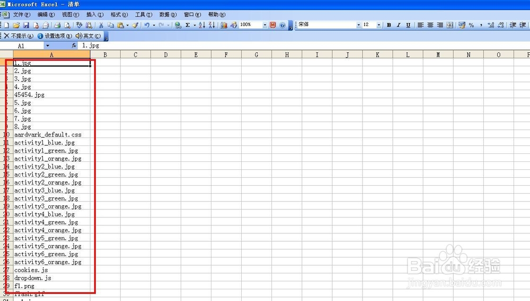Open Print Preview from the toolbar

point(67,25)
